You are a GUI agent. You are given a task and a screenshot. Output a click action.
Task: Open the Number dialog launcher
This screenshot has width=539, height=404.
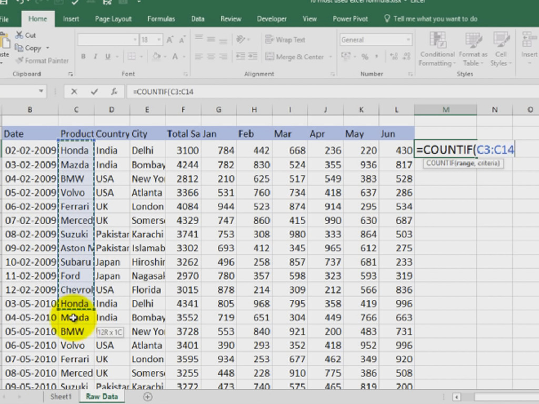click(411, 74)
